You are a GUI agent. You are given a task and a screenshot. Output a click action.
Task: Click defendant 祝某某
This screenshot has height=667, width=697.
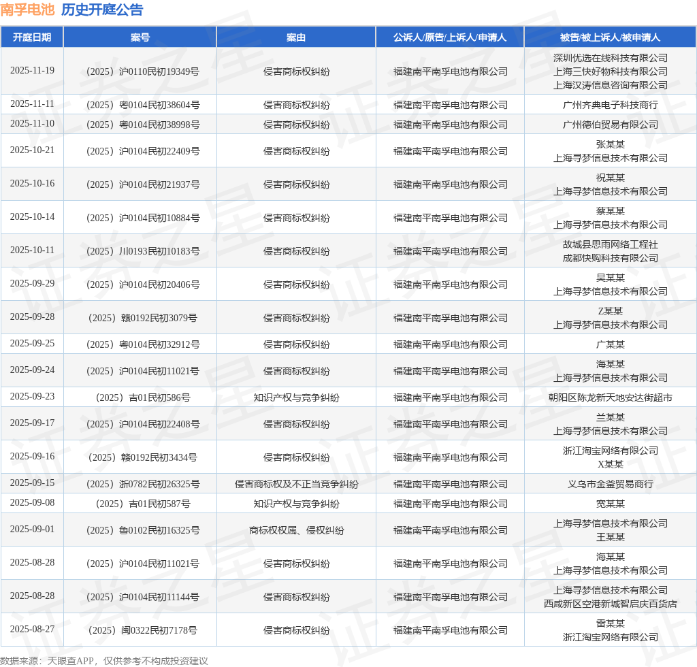[x=611, y=178]
